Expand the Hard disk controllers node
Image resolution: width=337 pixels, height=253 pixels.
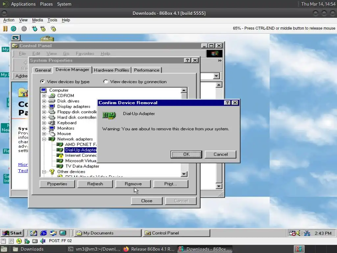tap(44, 118)
